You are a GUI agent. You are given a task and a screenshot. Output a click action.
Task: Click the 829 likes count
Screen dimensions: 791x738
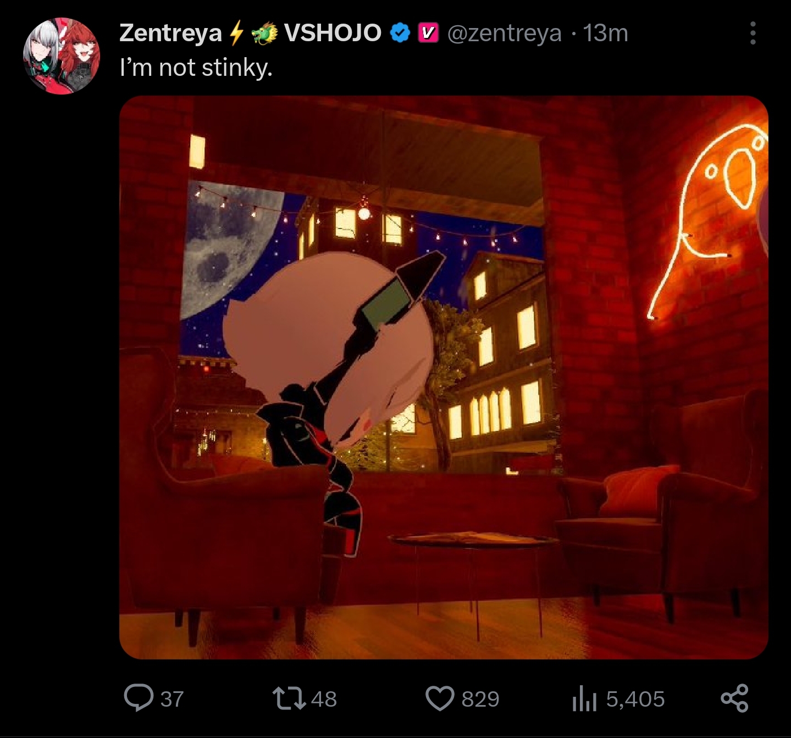(x=480, y=699)
